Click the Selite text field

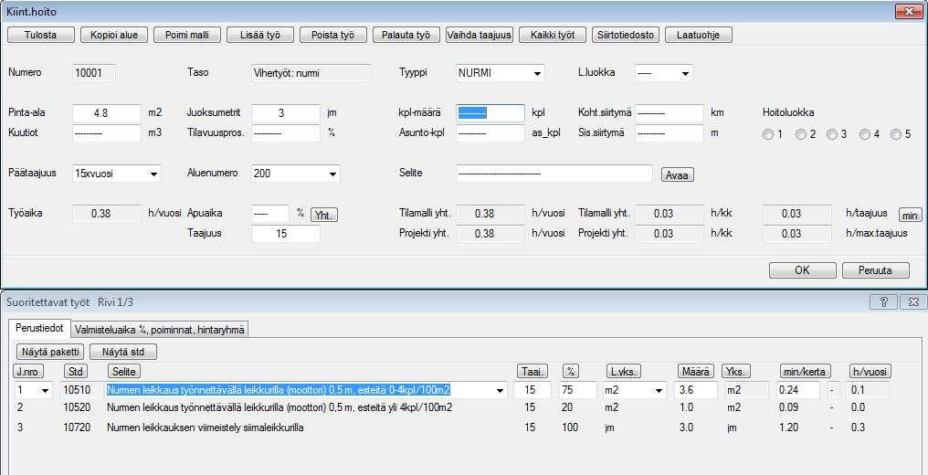[x=554, y=174]
